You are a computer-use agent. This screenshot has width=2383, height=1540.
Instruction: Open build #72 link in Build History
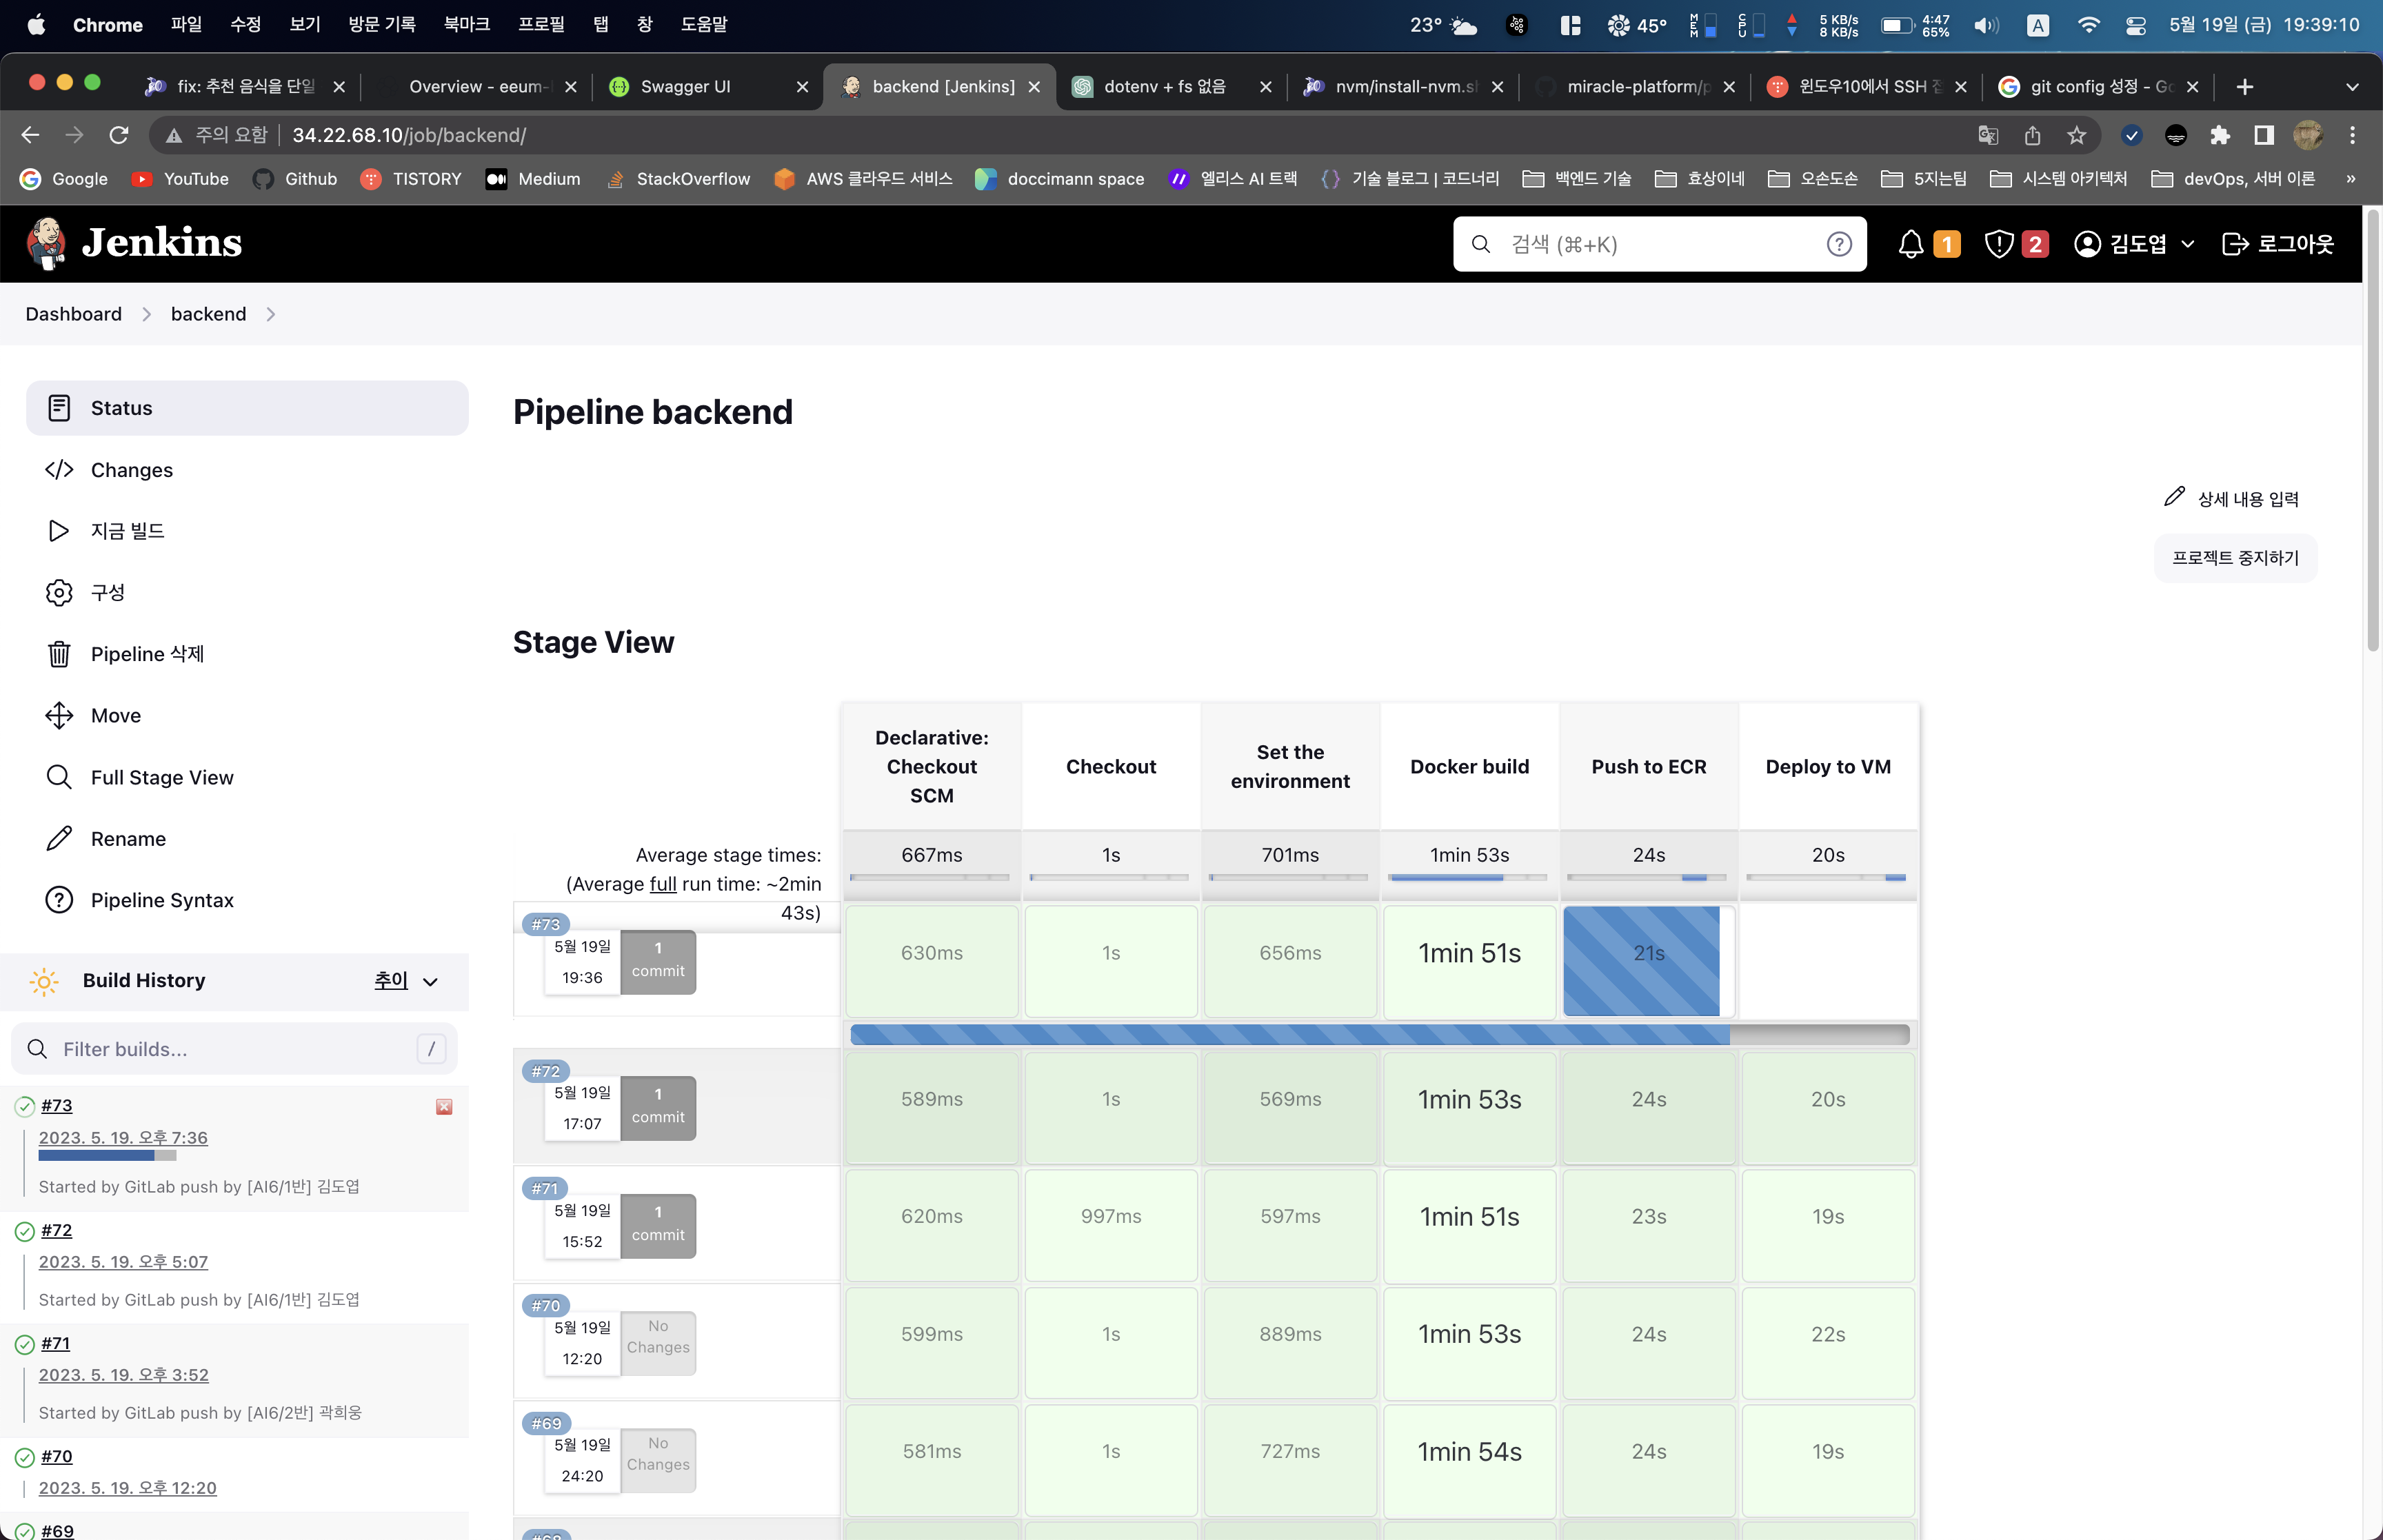point(56,1230)
